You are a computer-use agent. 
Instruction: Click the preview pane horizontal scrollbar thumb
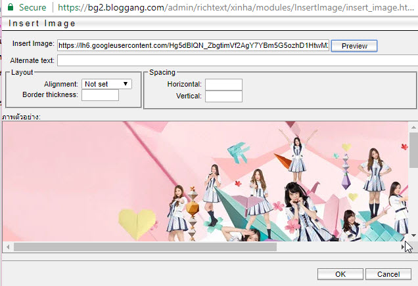[x=145, y=247]
